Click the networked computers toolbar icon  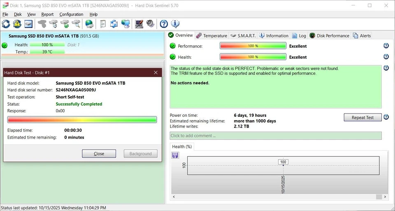[x=125, y=24]
